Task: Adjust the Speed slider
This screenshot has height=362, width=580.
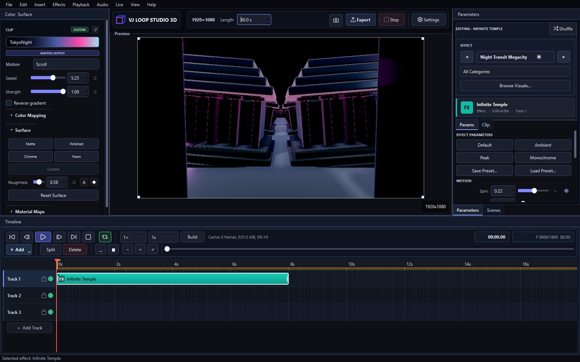Action: 48,78
